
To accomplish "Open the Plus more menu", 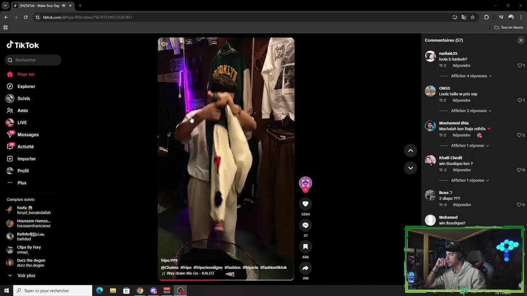I will click(x=22, y=183).
